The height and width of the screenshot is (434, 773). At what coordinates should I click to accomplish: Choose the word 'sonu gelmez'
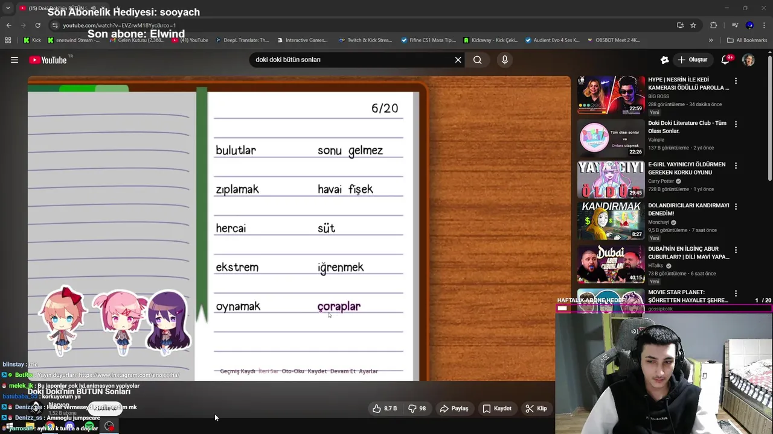pyautogui.click(x=350, y=151)
